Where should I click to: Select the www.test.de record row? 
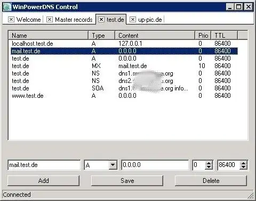coord(124,96)
